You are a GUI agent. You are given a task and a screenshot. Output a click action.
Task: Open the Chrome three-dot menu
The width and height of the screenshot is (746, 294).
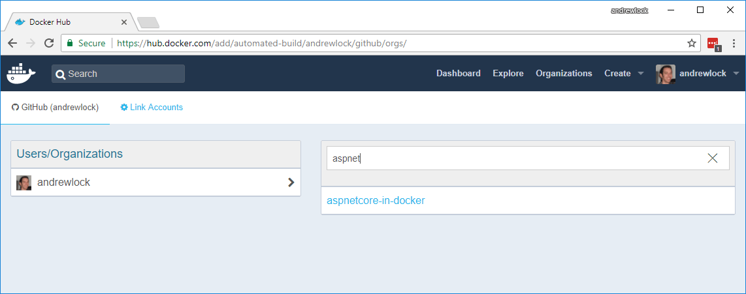point(734,43)
